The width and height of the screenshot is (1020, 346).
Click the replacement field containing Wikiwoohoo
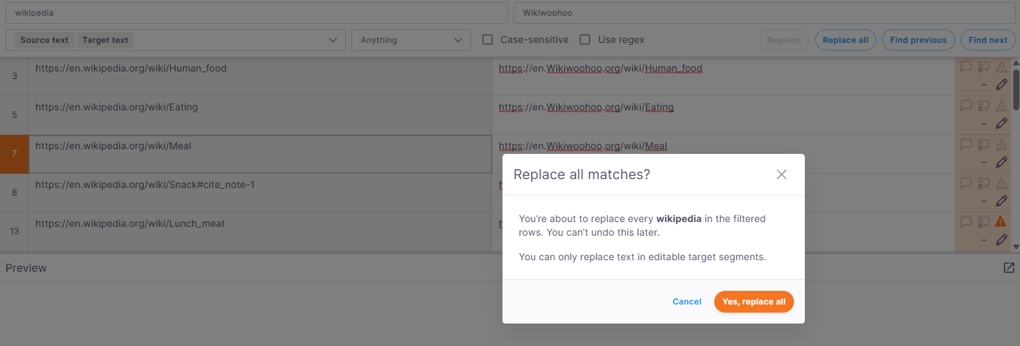tap(764, 13)
